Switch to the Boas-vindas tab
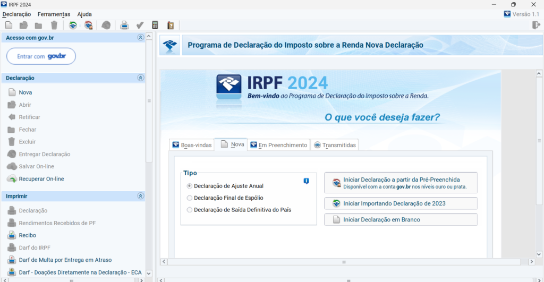Viewport: 544px width, 282px height. [x=192, y=145]
